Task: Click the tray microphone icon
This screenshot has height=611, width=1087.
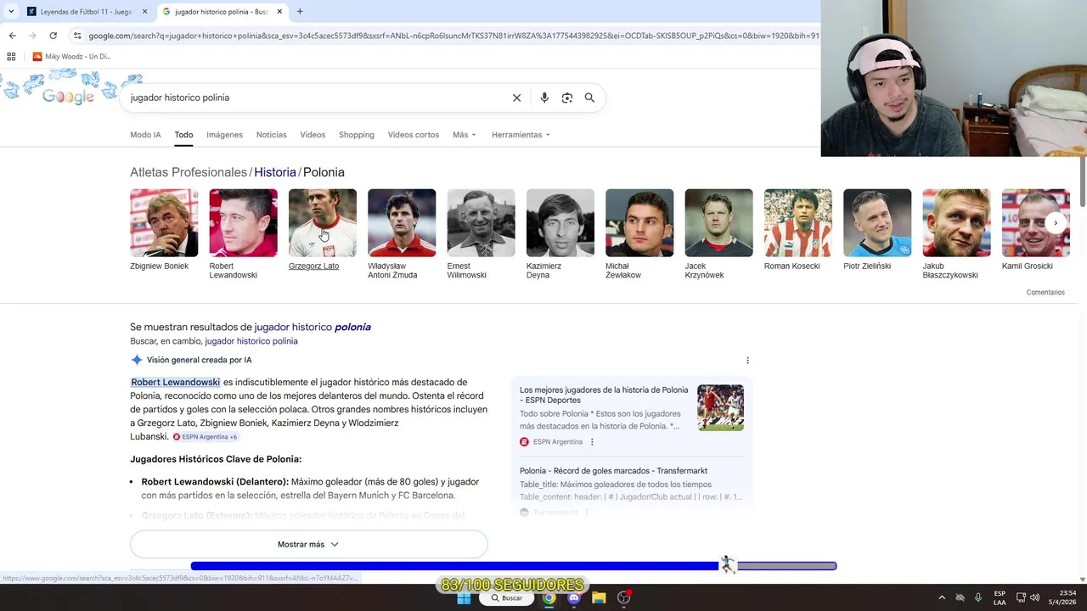Action: (x=978, y=597)
